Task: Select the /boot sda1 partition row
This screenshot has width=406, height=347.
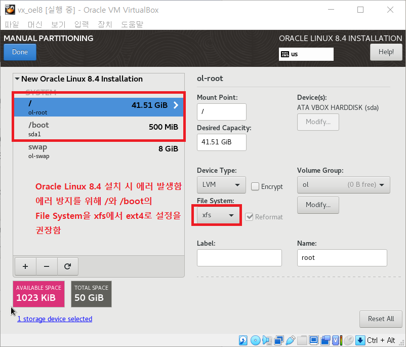Action: point(99,129)
